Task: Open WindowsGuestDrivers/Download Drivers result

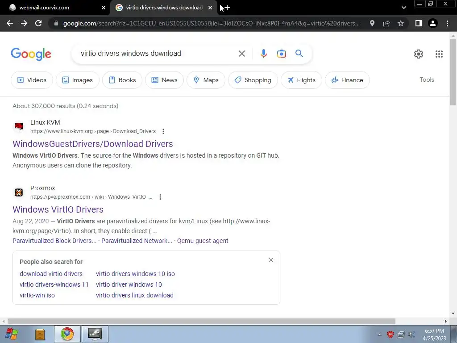Action: (x=93, y=144)
